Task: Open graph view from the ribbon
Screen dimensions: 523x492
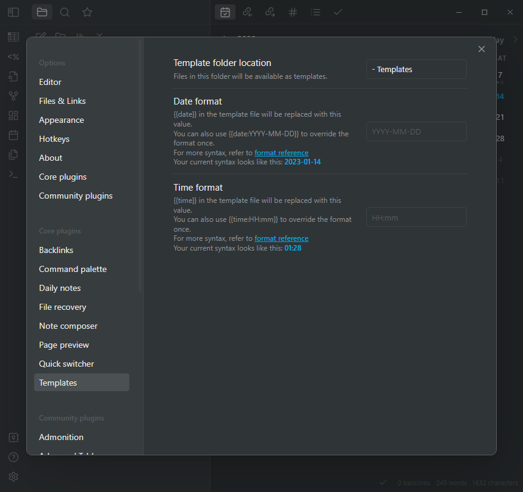Action: point(13,96)
